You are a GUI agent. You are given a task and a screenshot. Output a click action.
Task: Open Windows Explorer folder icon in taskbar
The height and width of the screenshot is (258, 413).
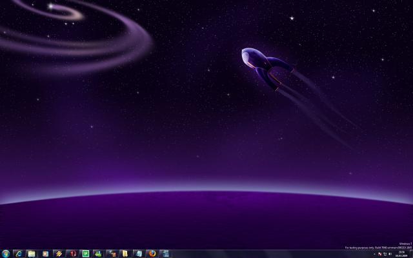[32, 253]
